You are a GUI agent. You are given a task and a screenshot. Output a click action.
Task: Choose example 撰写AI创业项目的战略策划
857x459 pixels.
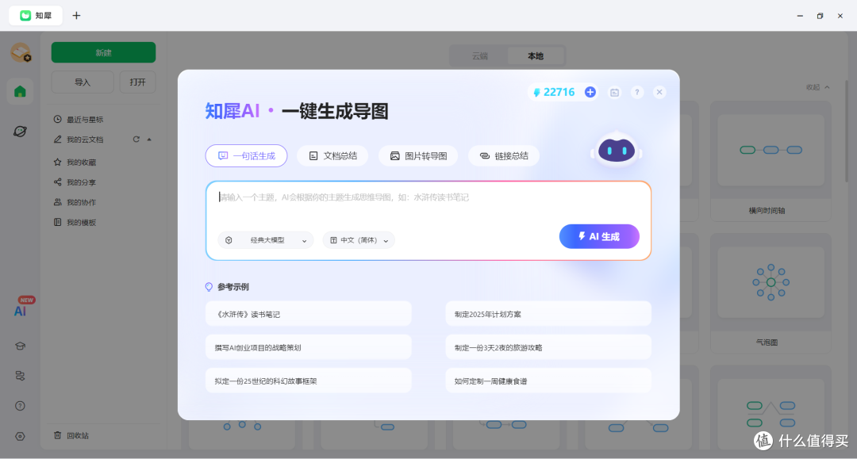308,347
